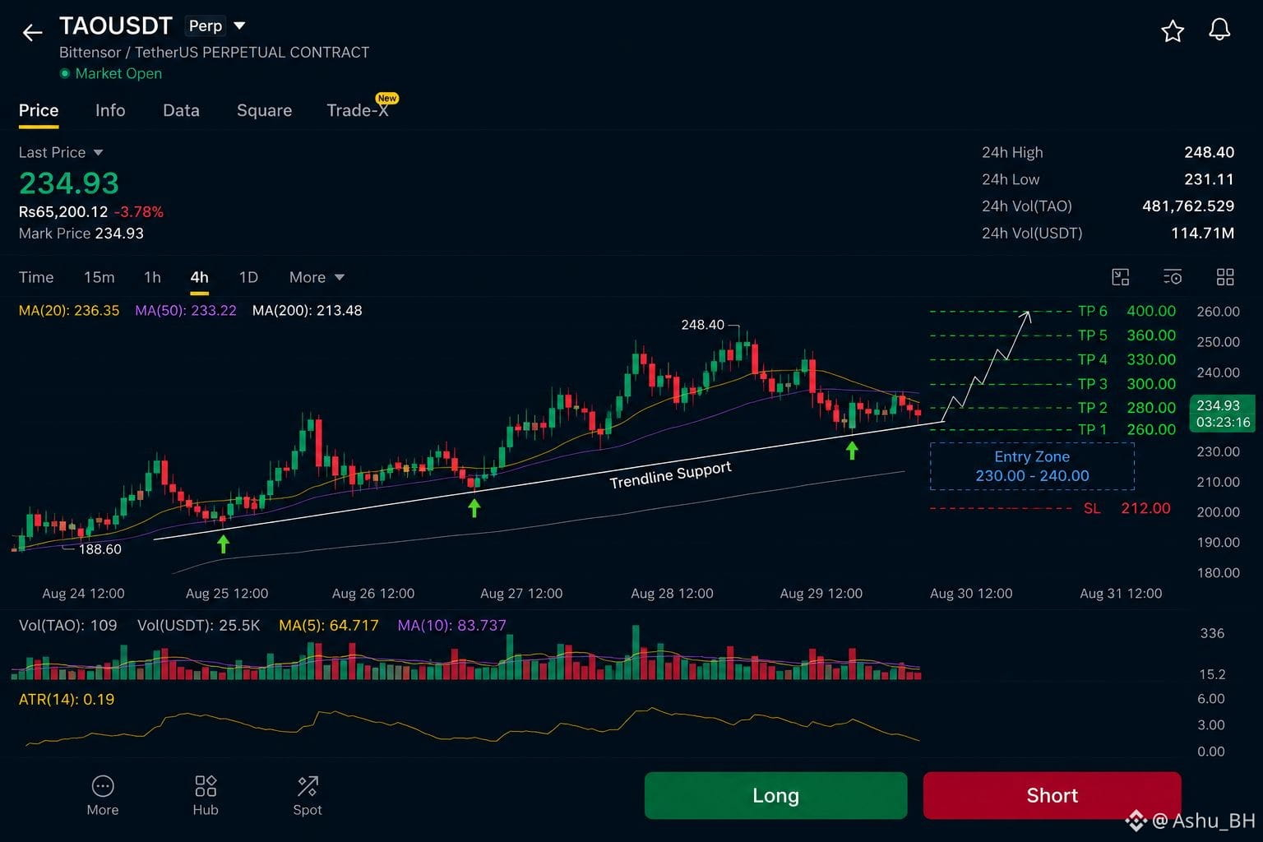Select the 1D chart interval
1263x842 pixels.
pos(248,277)
